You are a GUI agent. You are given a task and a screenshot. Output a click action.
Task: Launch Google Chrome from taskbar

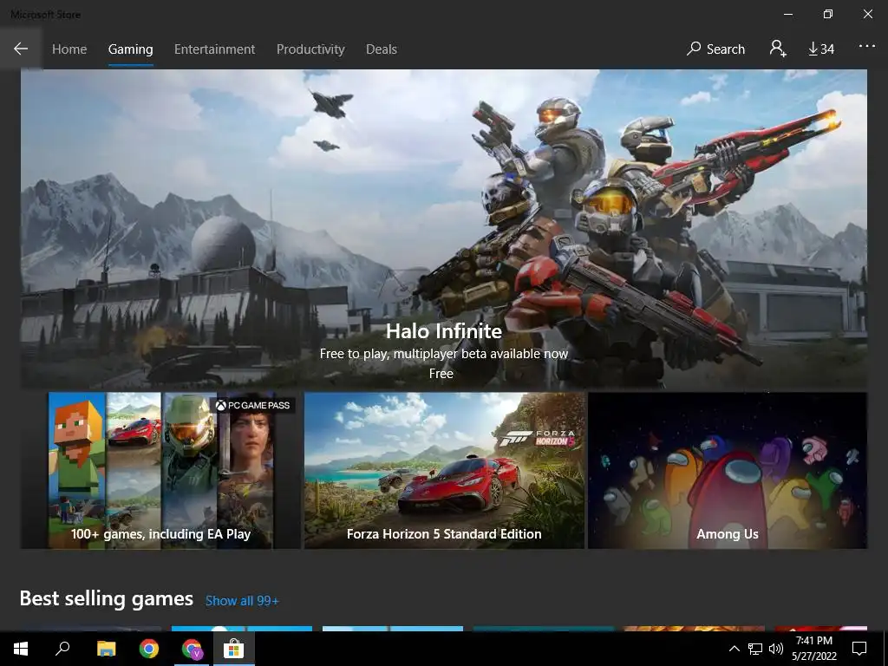tap(149, 649)
